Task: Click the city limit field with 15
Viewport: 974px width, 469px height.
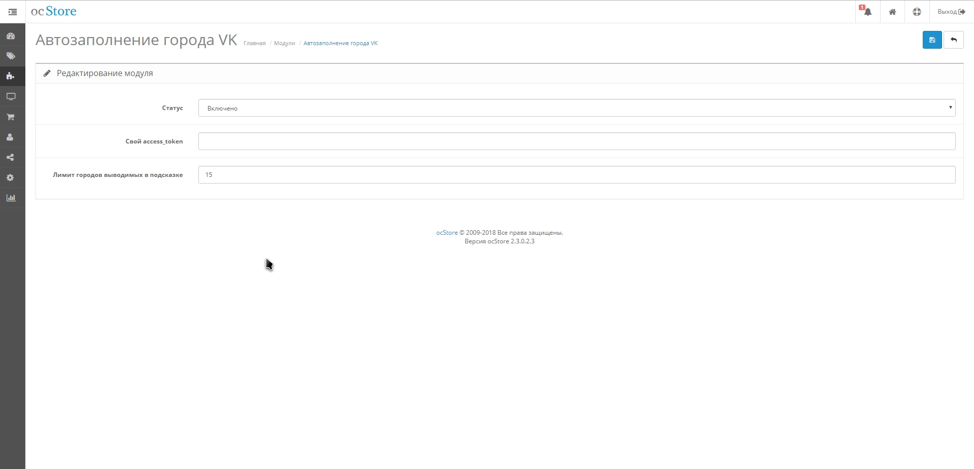Action: [577, 175]
